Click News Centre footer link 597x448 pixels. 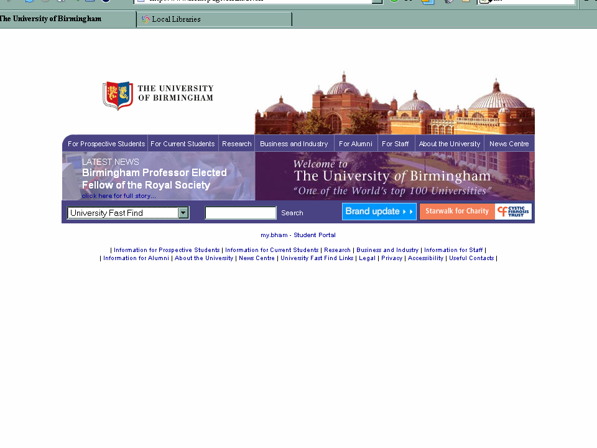tap(257, 258)
